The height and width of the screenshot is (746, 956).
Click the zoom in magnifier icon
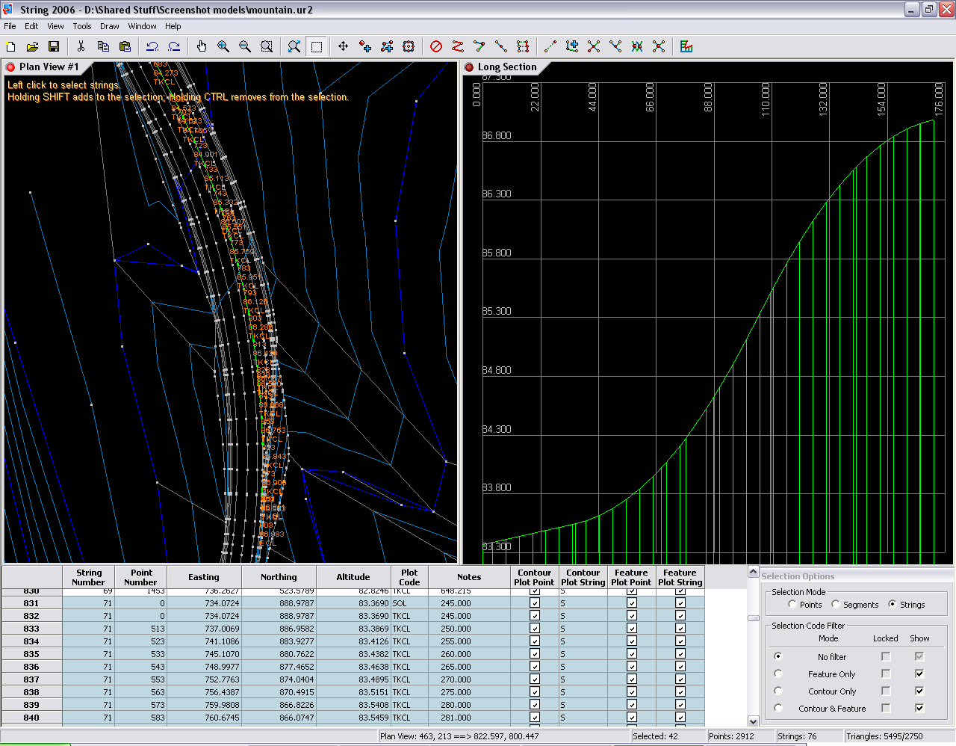[x=223, y=46]
